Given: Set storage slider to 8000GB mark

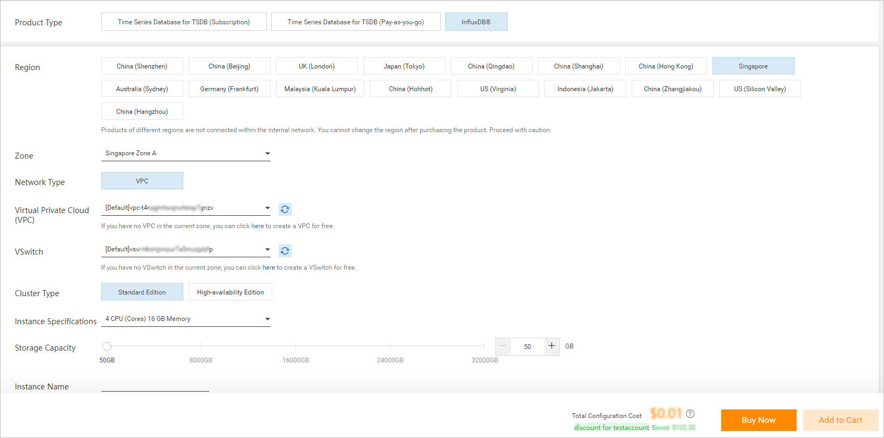Looking at the screenshot, I should coord(201,346).
